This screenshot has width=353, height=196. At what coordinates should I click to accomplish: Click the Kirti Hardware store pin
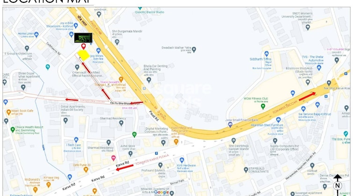[182, 160]
